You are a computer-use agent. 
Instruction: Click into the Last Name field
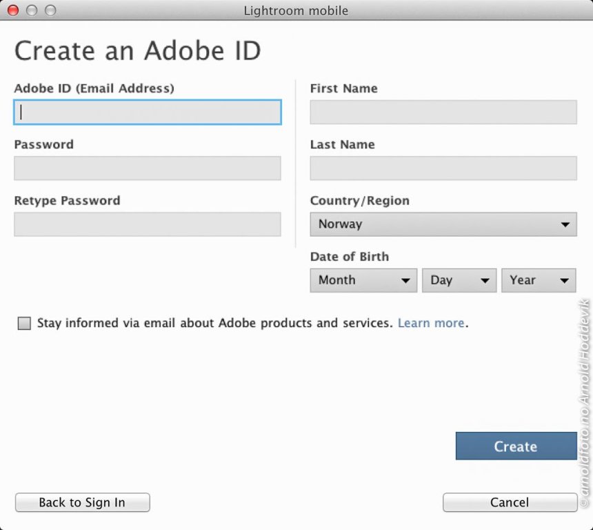click(x=443, y=168)
